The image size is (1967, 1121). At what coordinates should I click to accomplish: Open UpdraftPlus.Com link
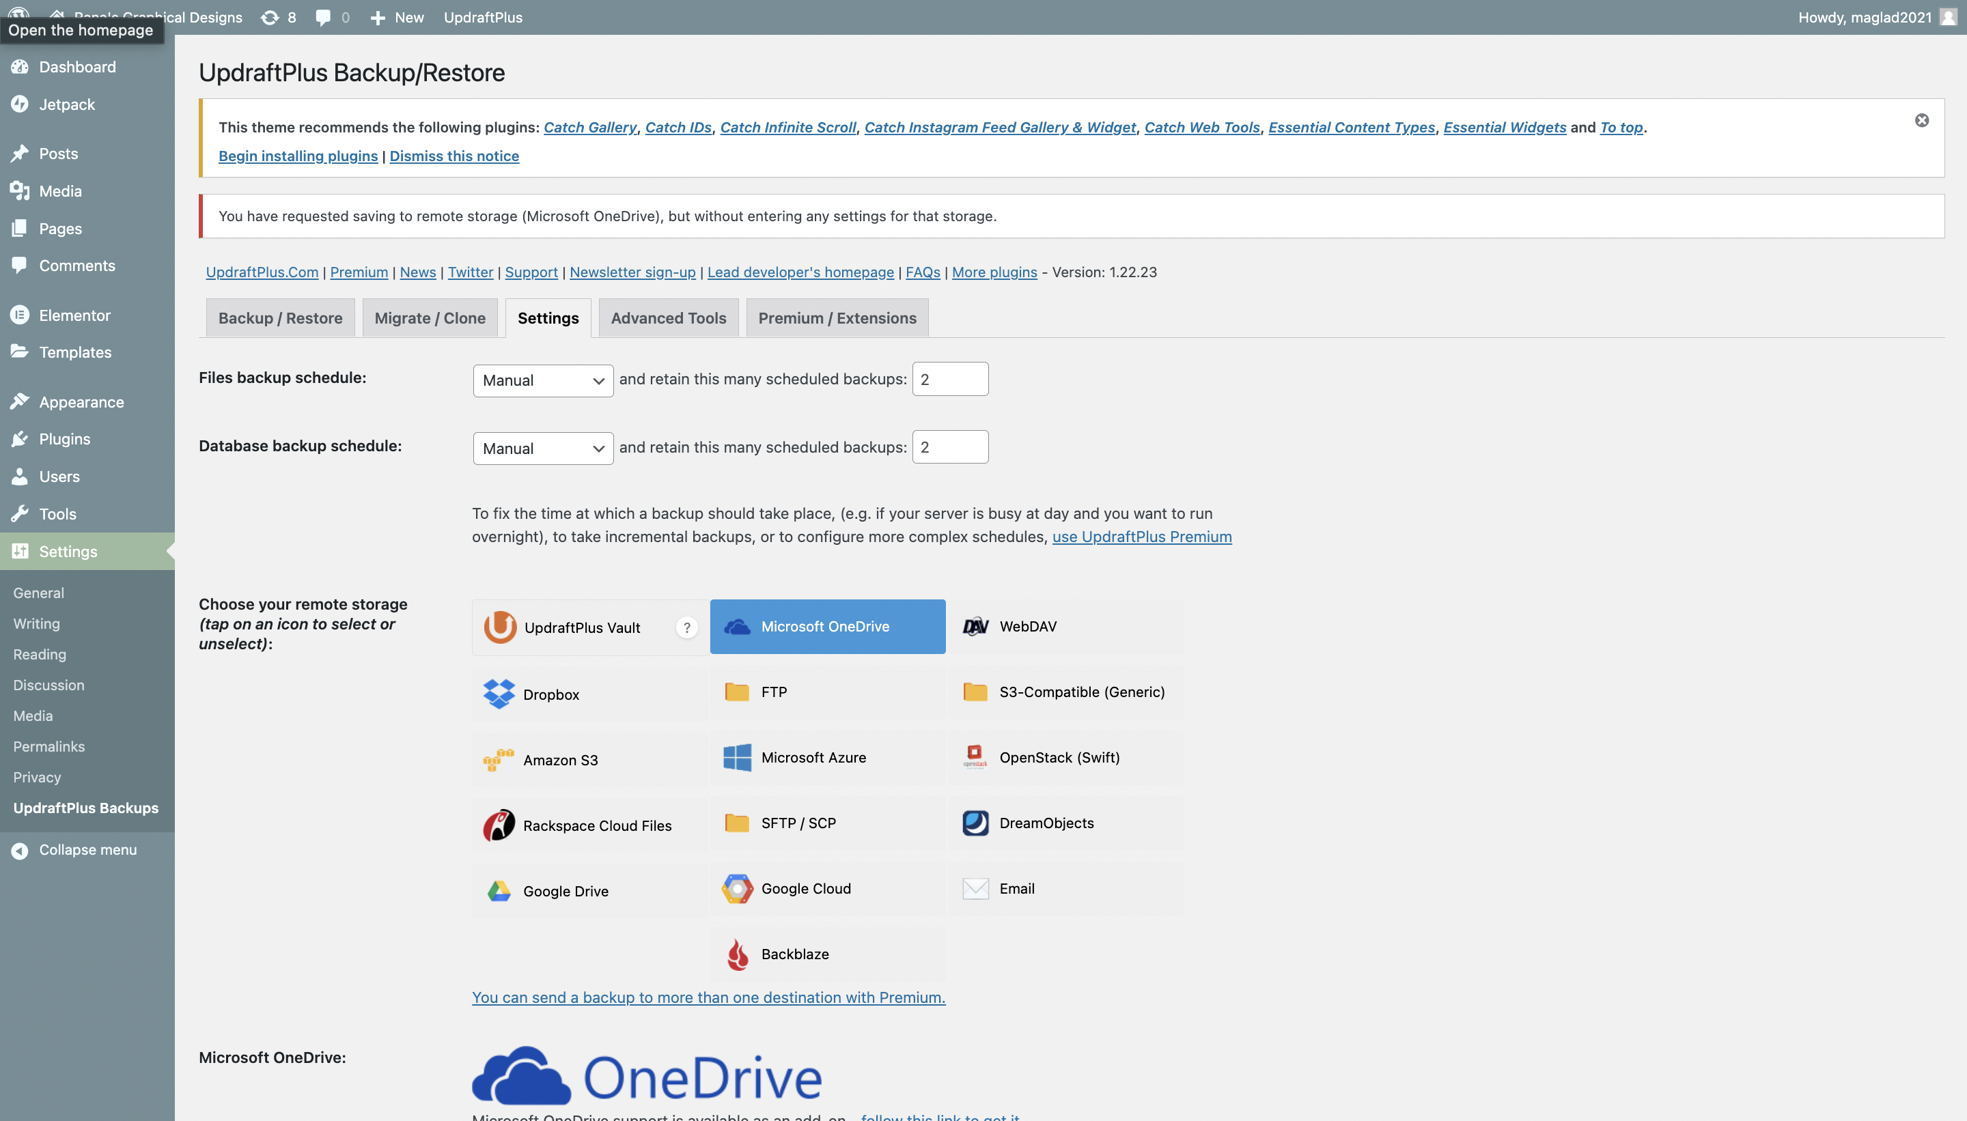[262, 272]
